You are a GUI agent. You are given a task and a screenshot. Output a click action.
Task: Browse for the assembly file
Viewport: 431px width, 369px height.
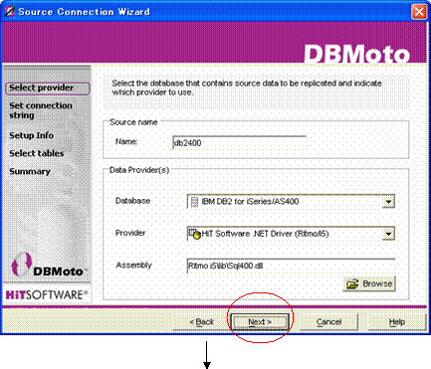pyautogui.click(x=369, y=283)
